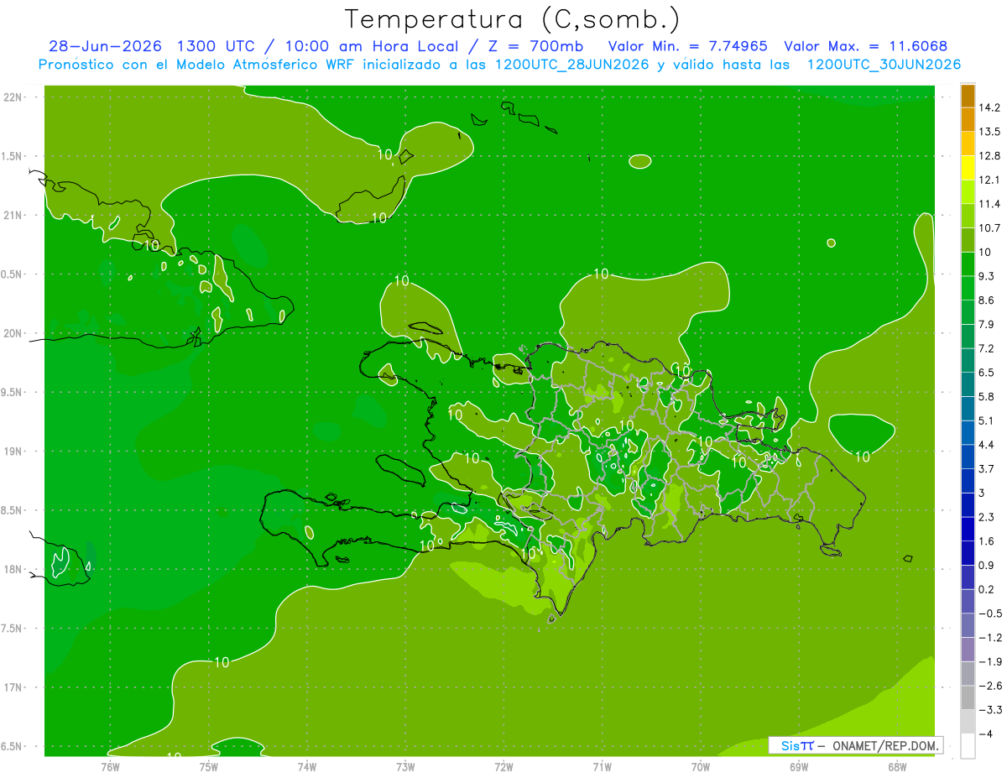Click the '73W' longitude label
This screenshot has width=1007, height=778.
(405, 766)
